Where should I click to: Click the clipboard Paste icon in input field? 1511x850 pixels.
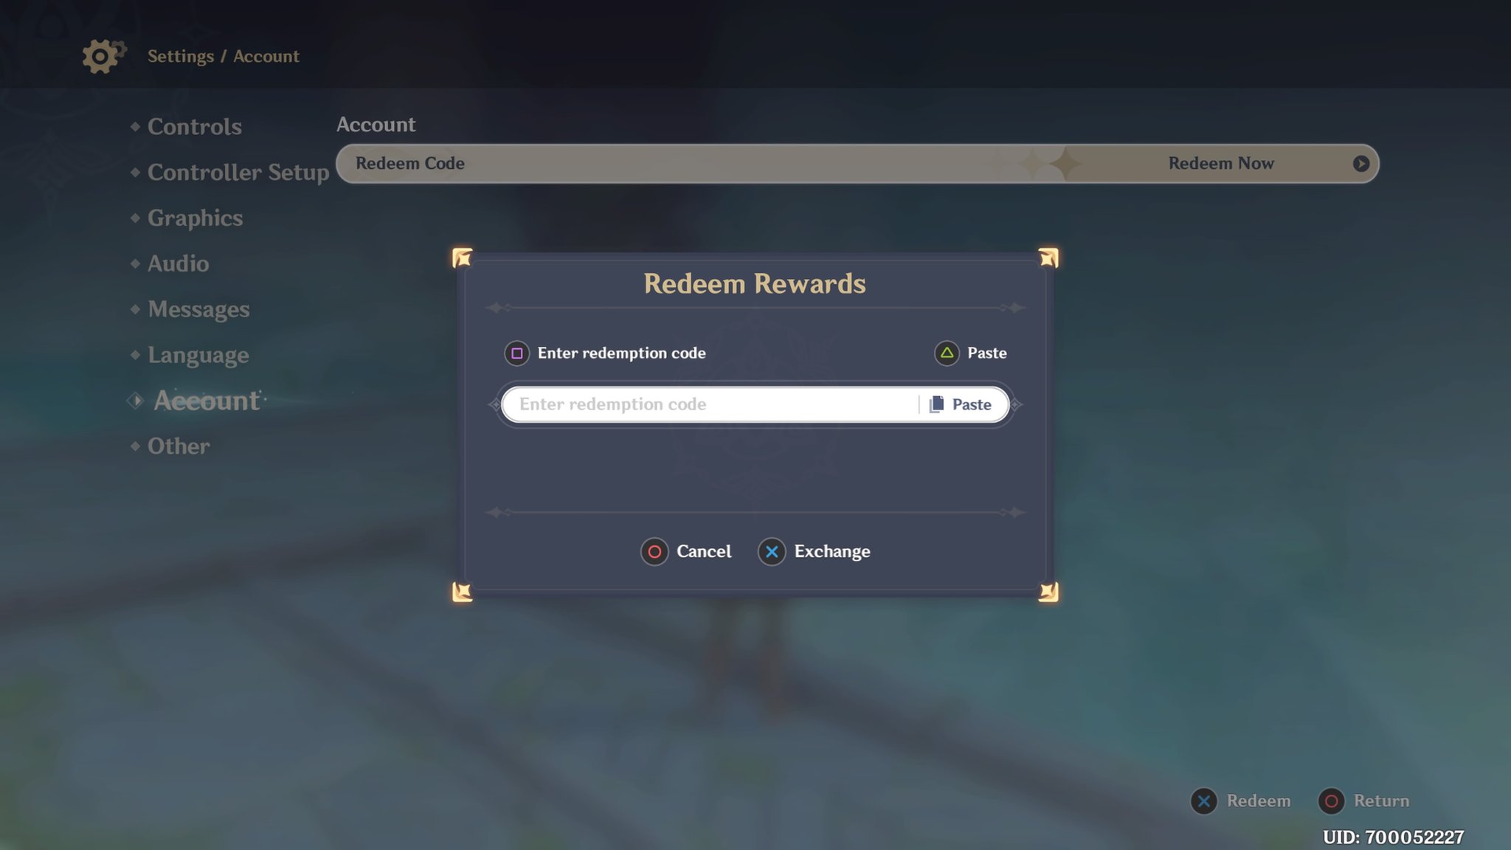click(x=936, y=404)
